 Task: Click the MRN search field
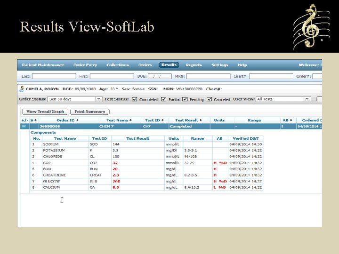point(208,76)
